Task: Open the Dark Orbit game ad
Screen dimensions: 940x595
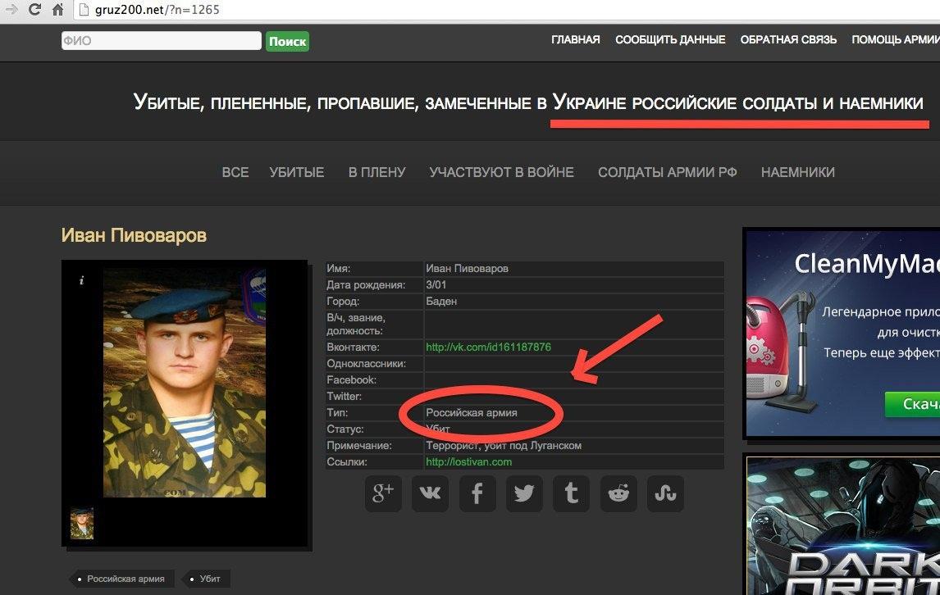Action: click(x=842, y=526)
